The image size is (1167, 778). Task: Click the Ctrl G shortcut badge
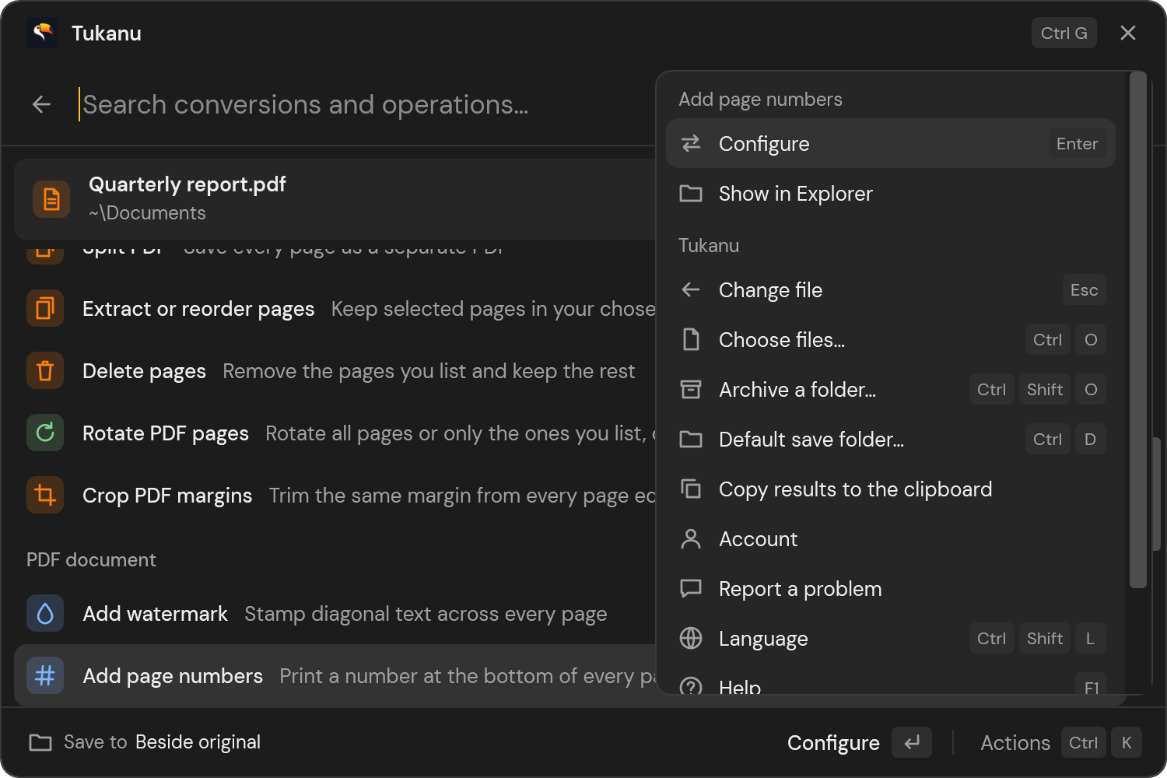tap(1064, 33)
